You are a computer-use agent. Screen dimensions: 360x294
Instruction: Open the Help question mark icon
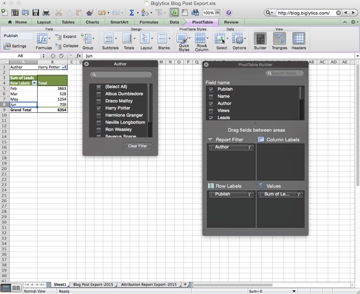tap(229, 12)
